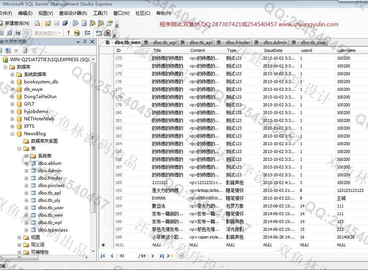Close the Object Explorer panel
The image size is (368, 270).
click(x=92, y=42)
